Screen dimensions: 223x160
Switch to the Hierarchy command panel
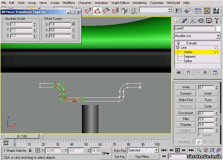click(192, 21)
